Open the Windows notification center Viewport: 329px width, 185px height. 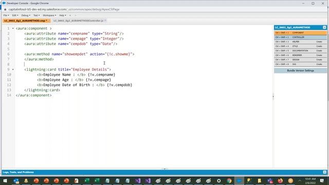(322, 181)
